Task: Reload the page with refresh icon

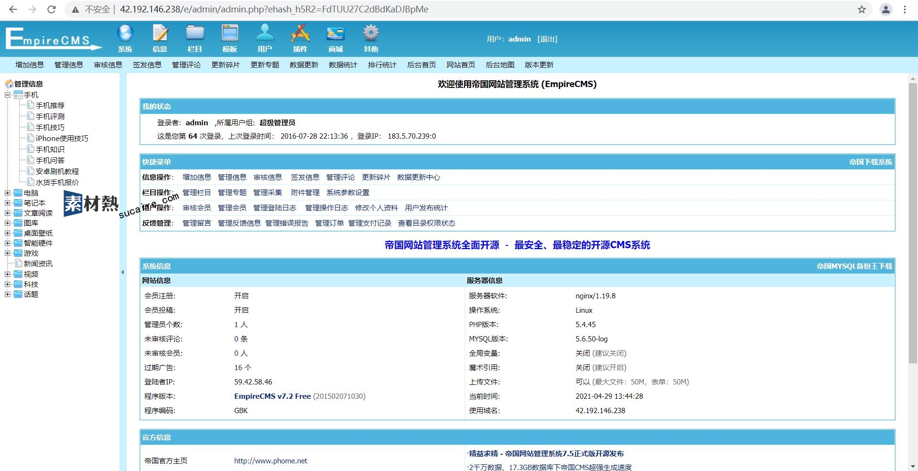Action: [x=52, y=9]
